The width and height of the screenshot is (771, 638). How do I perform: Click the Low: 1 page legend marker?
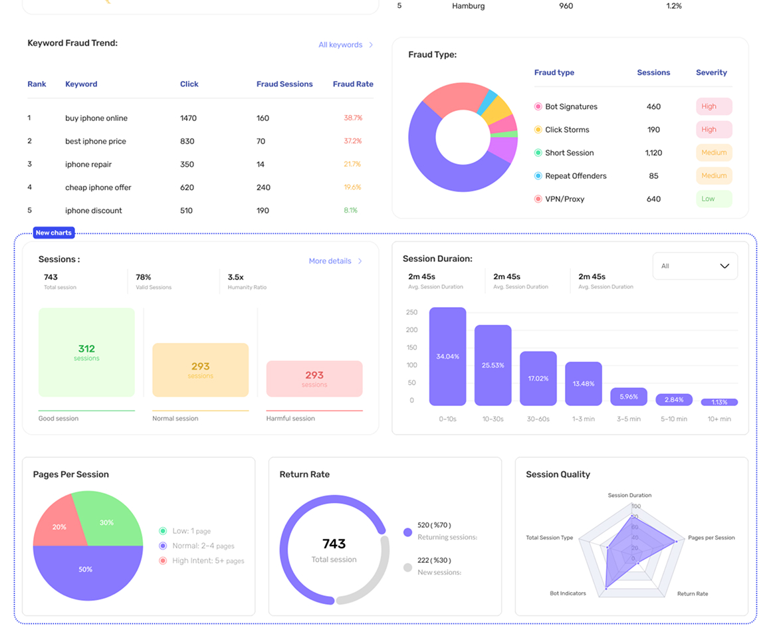click(163, 531)
